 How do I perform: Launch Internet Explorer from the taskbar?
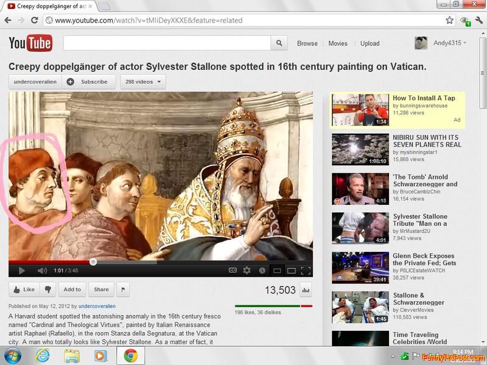pos(43,356)
